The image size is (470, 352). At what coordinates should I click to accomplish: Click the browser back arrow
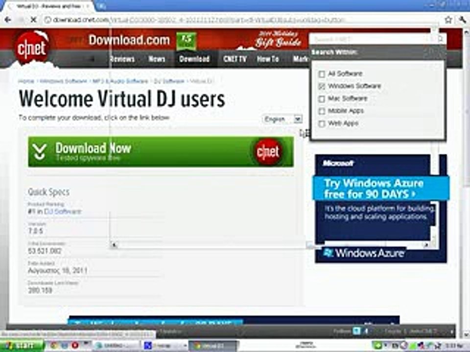click(7, 20)
